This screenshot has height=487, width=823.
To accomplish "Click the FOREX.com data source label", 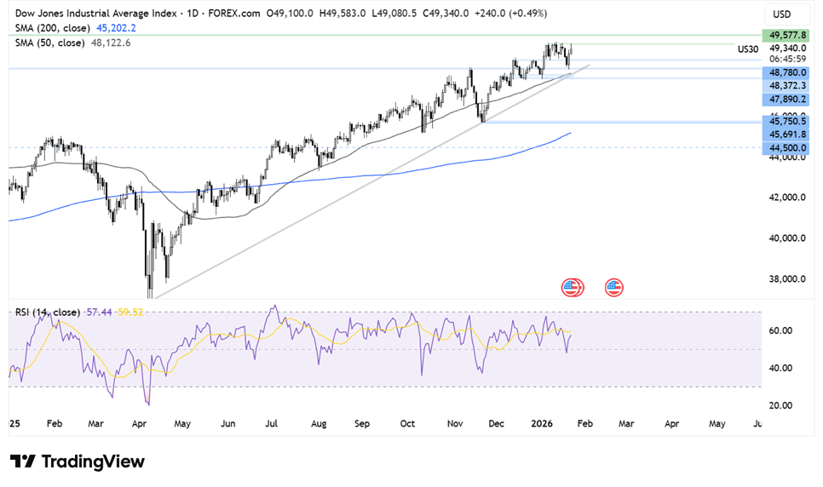I will 234,13.
